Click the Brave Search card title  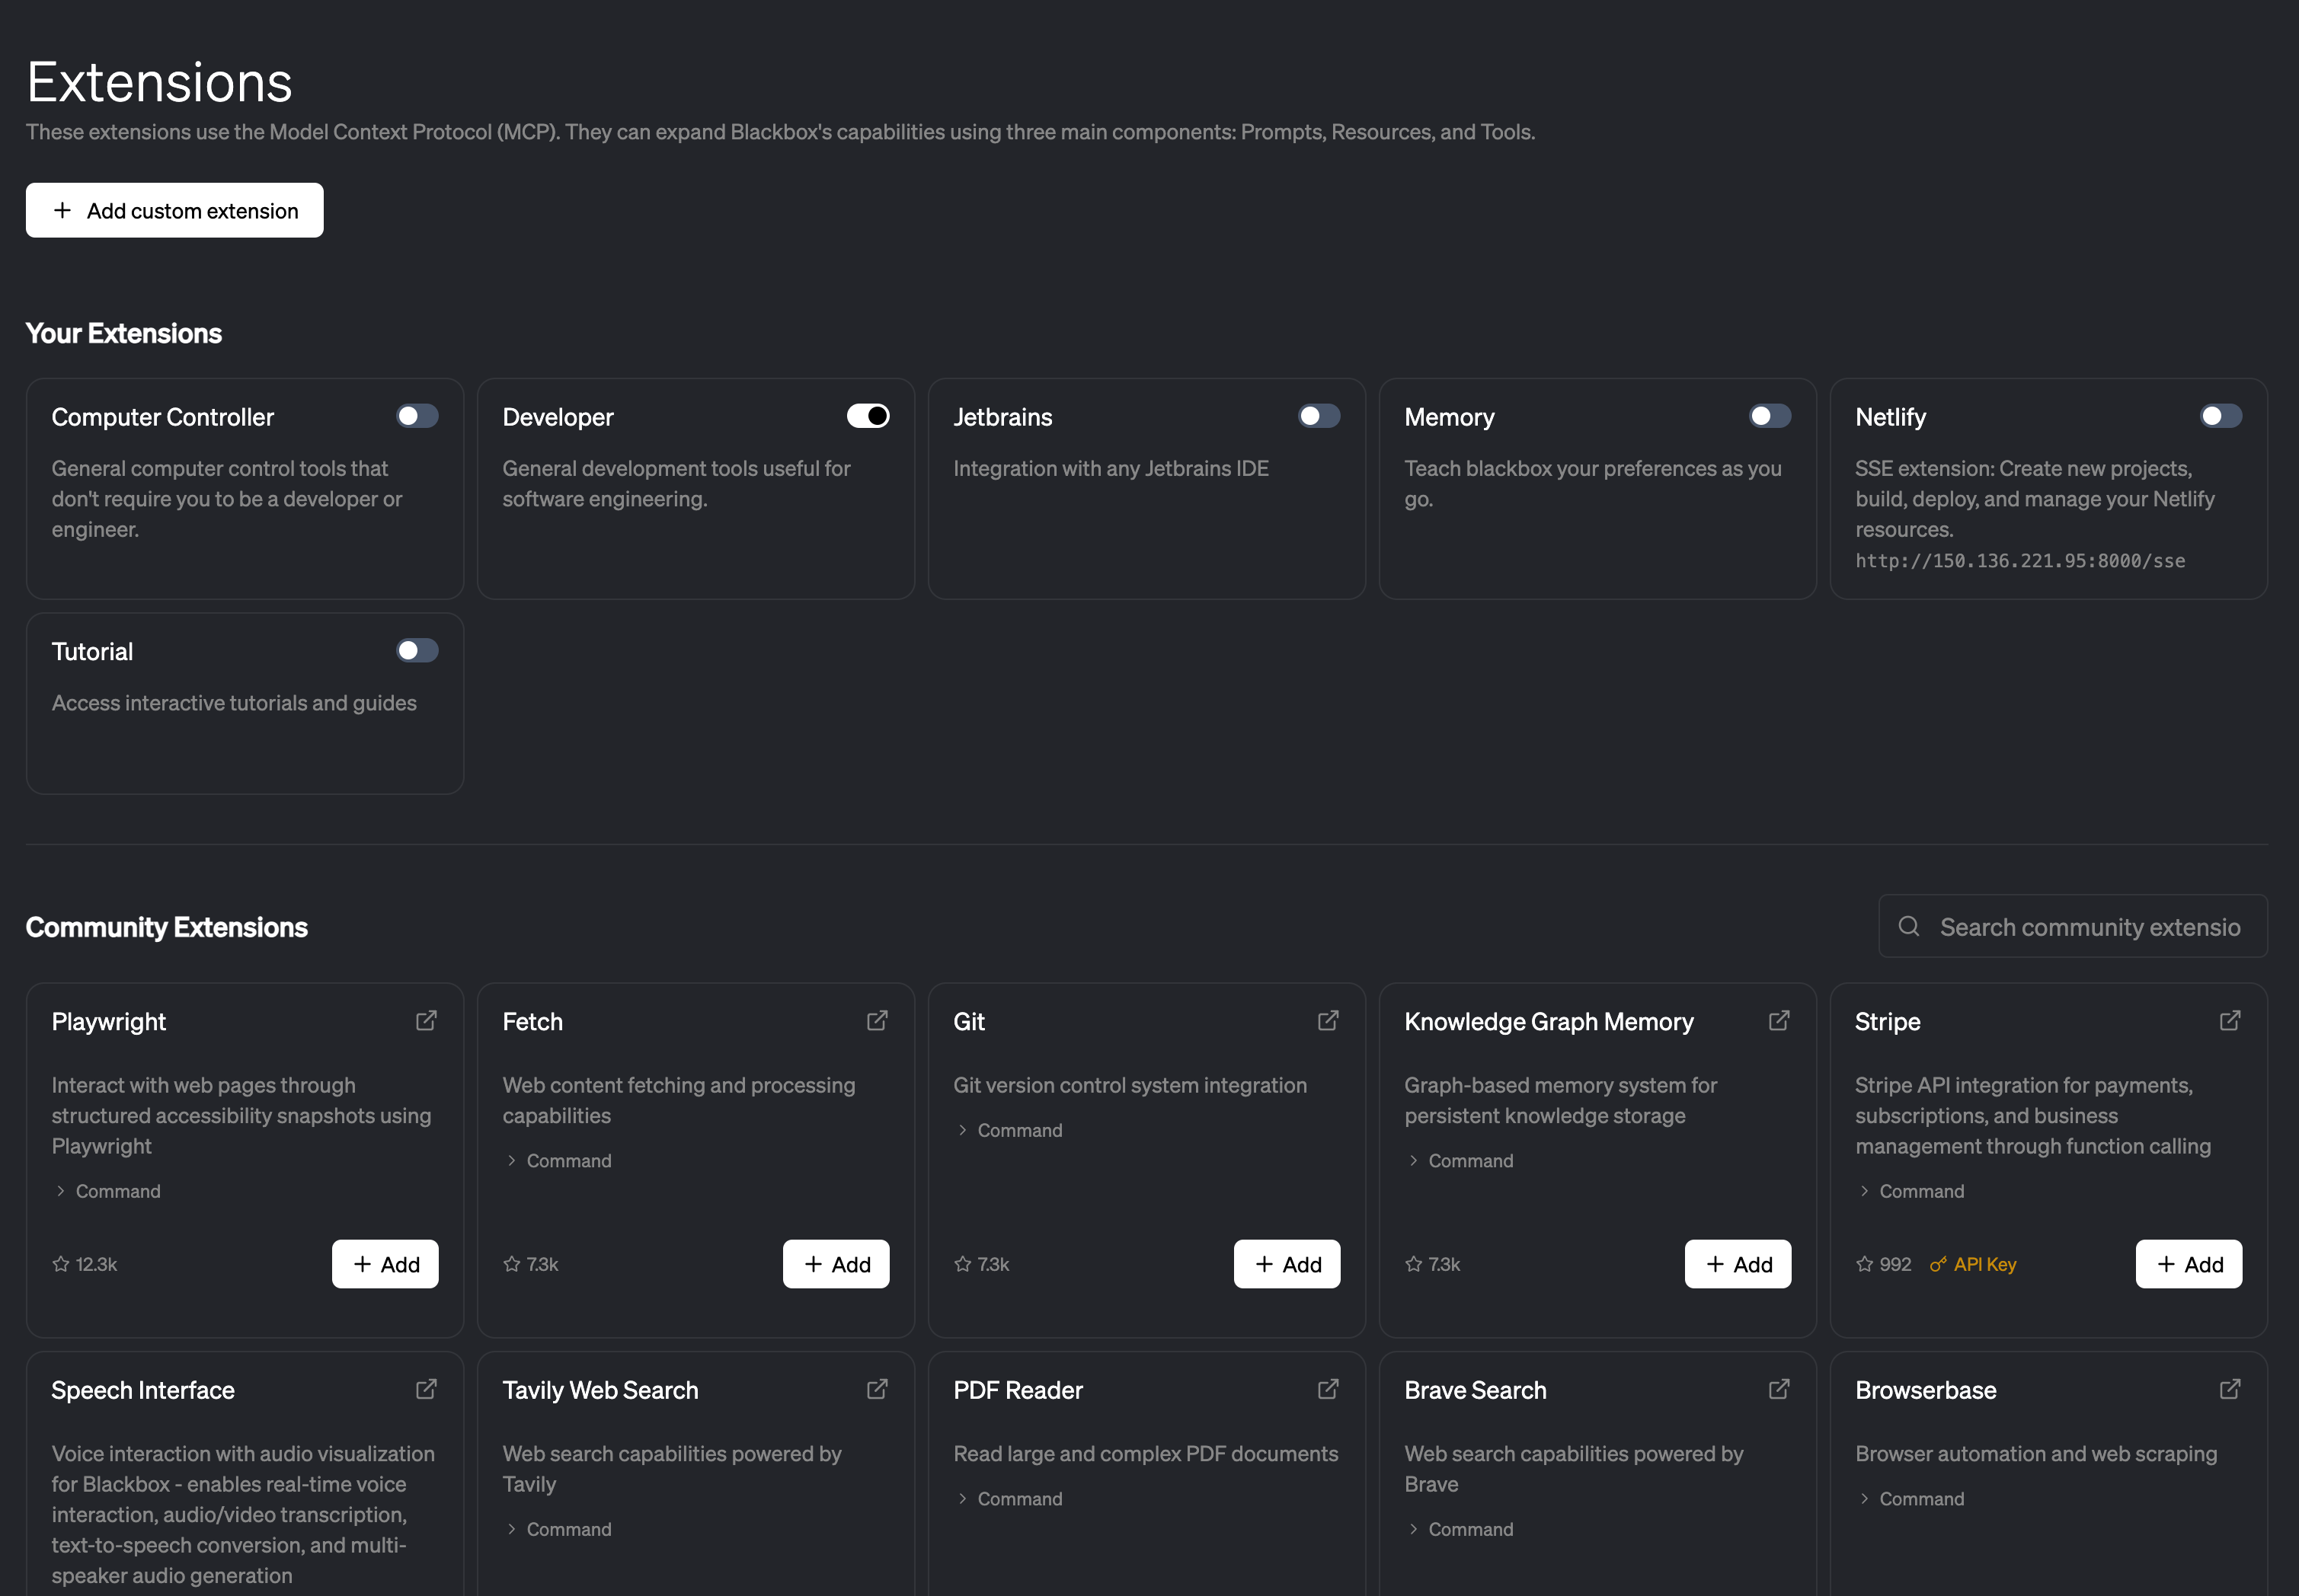1476,1390
